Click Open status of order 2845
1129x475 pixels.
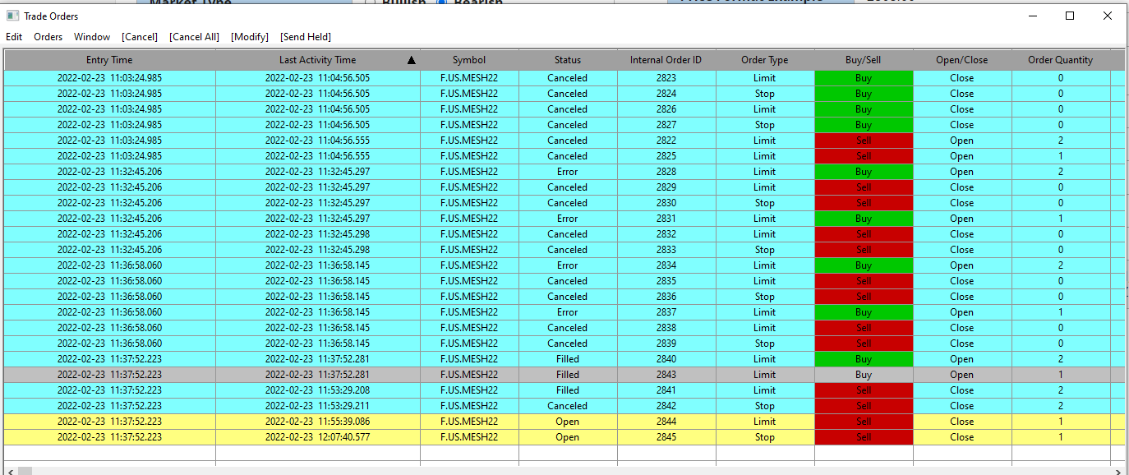coord(568,437)
